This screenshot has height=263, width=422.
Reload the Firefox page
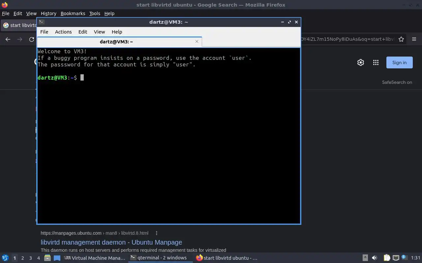pyautogui.click(x=32, y=39)
